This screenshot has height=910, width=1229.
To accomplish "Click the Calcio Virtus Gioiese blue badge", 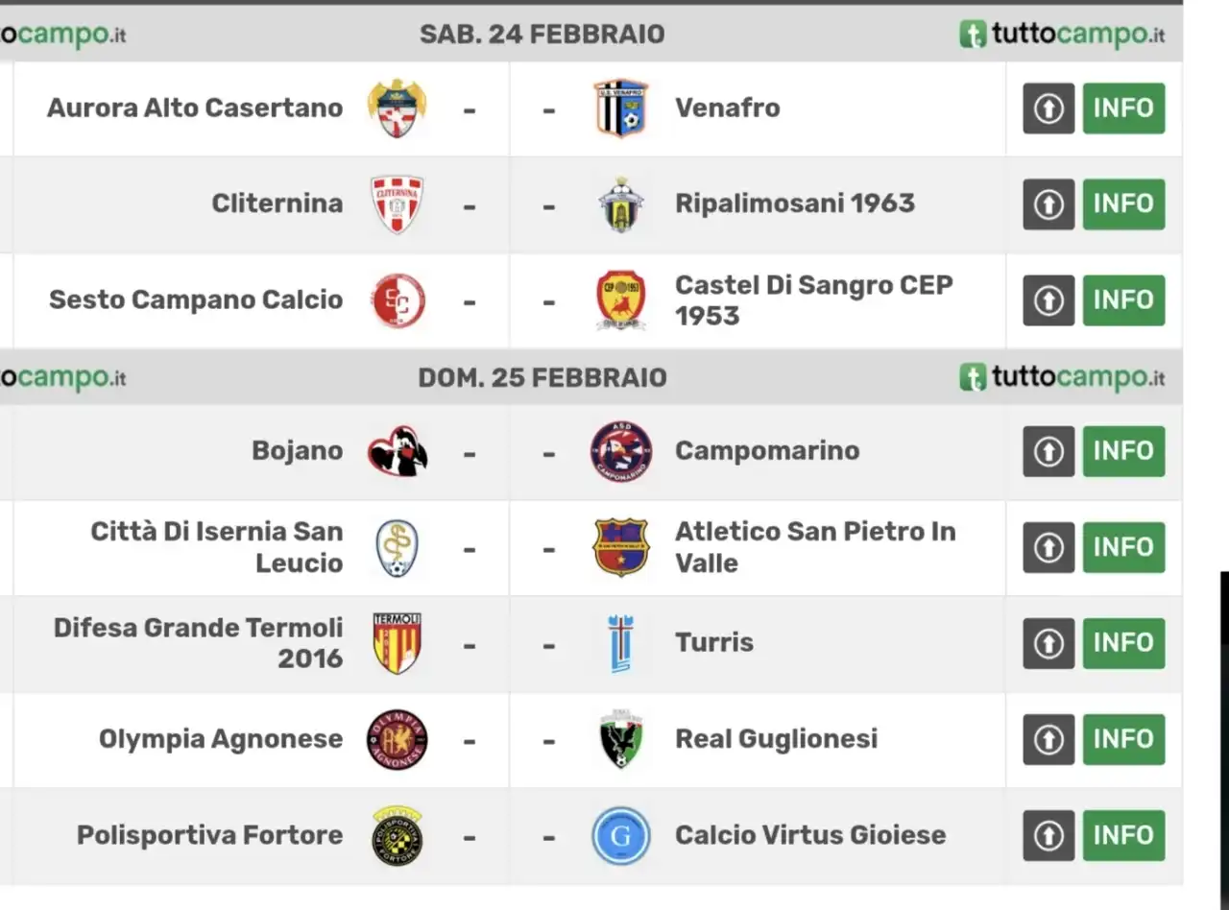I will pos(621,835).
